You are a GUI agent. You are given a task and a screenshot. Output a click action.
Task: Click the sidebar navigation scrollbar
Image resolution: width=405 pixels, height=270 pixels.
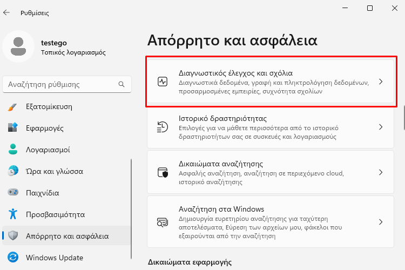pos(131,209)
